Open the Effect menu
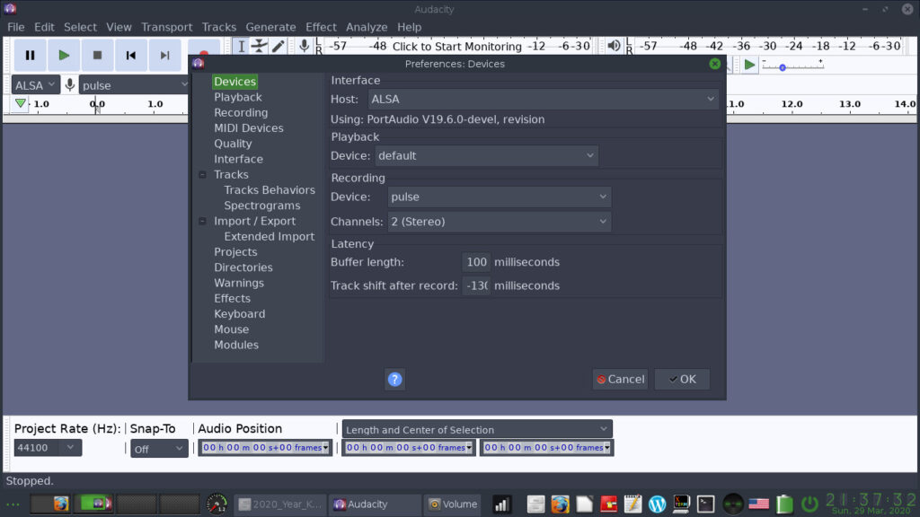This screenshot has height=517, width=920. pyautogui.click(x=321, y=27)
